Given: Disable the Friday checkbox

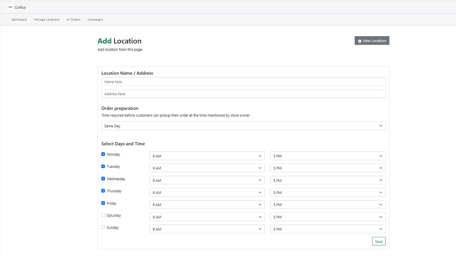Looking at the screenshot, I should point(103,203).
